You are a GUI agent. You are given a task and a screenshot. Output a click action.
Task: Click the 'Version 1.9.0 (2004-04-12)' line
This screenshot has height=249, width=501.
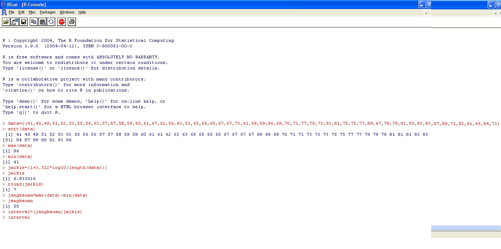pyautogui.click(x=67, y=46)
